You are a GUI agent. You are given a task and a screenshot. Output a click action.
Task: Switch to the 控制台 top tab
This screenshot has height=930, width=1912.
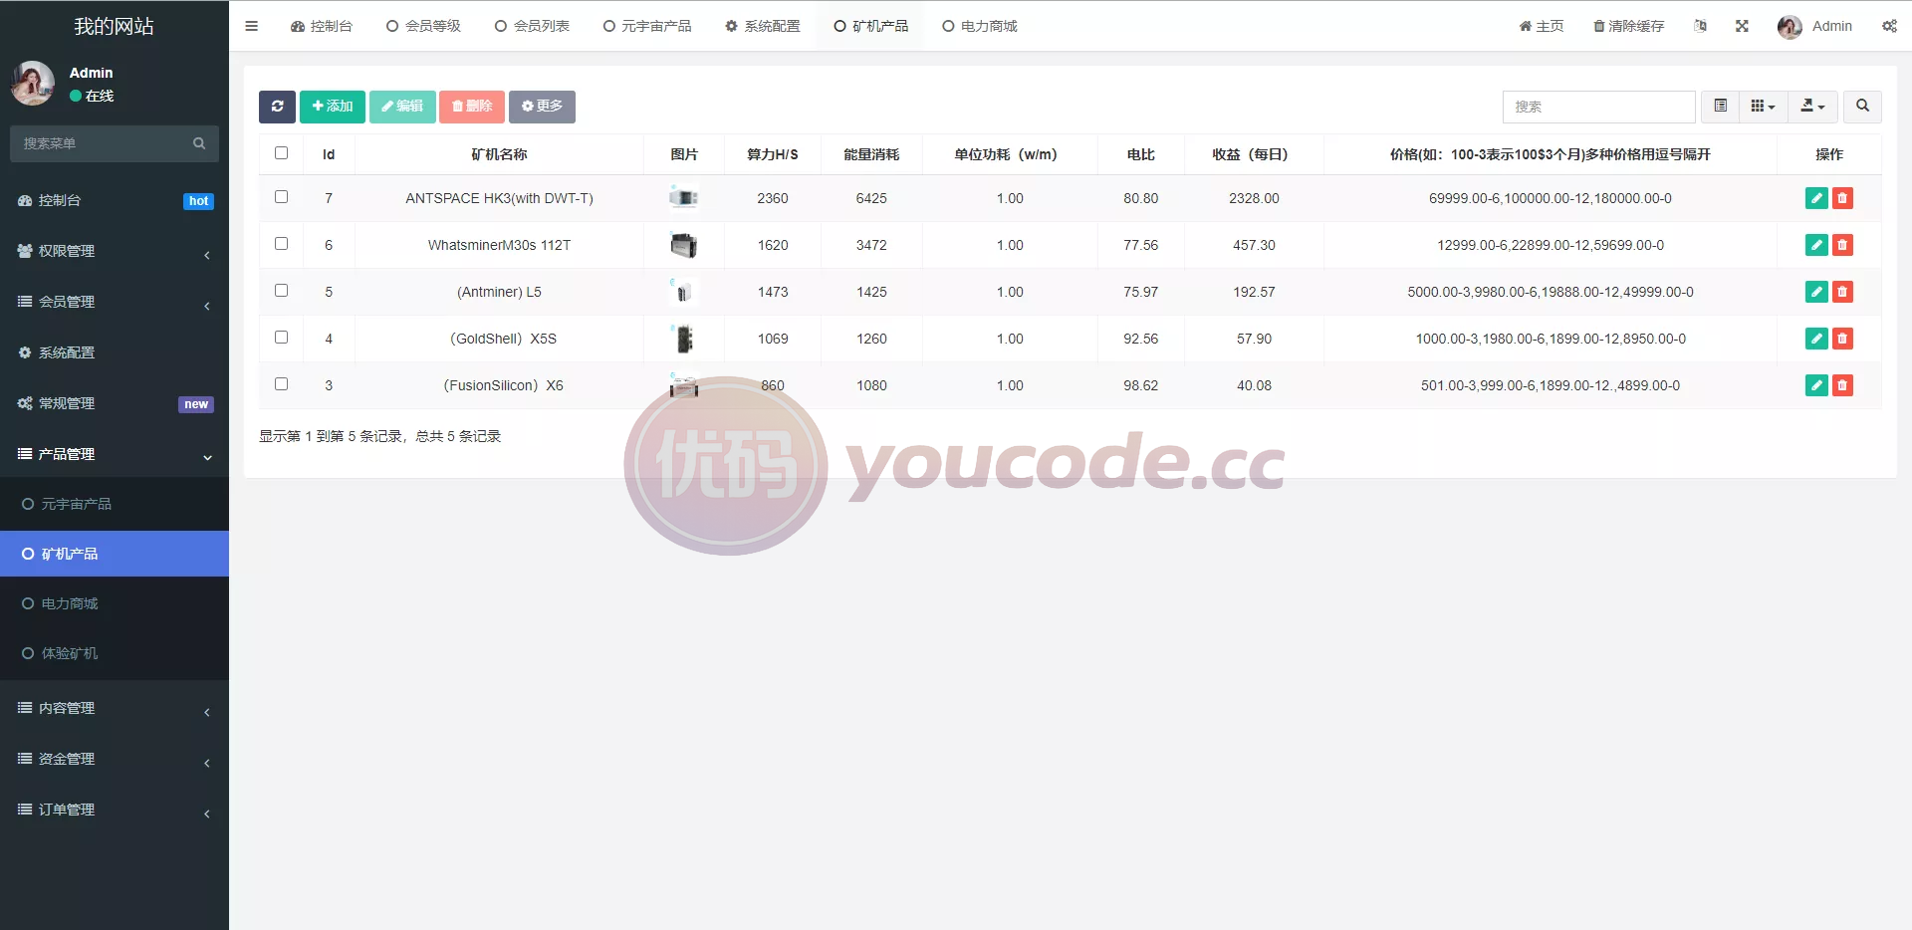tap(322, 26)
